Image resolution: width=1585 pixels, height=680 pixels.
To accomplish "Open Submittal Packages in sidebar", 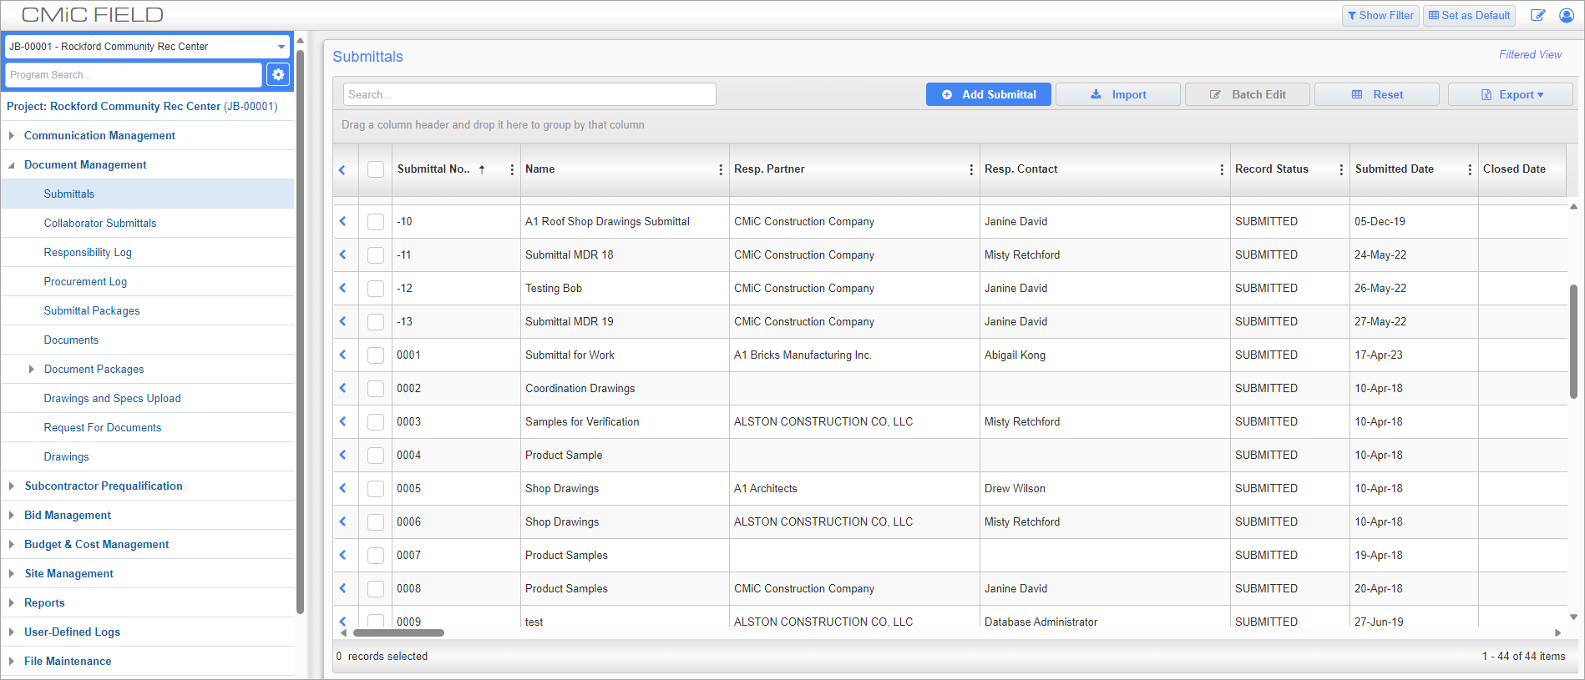I will pos(92,310).
